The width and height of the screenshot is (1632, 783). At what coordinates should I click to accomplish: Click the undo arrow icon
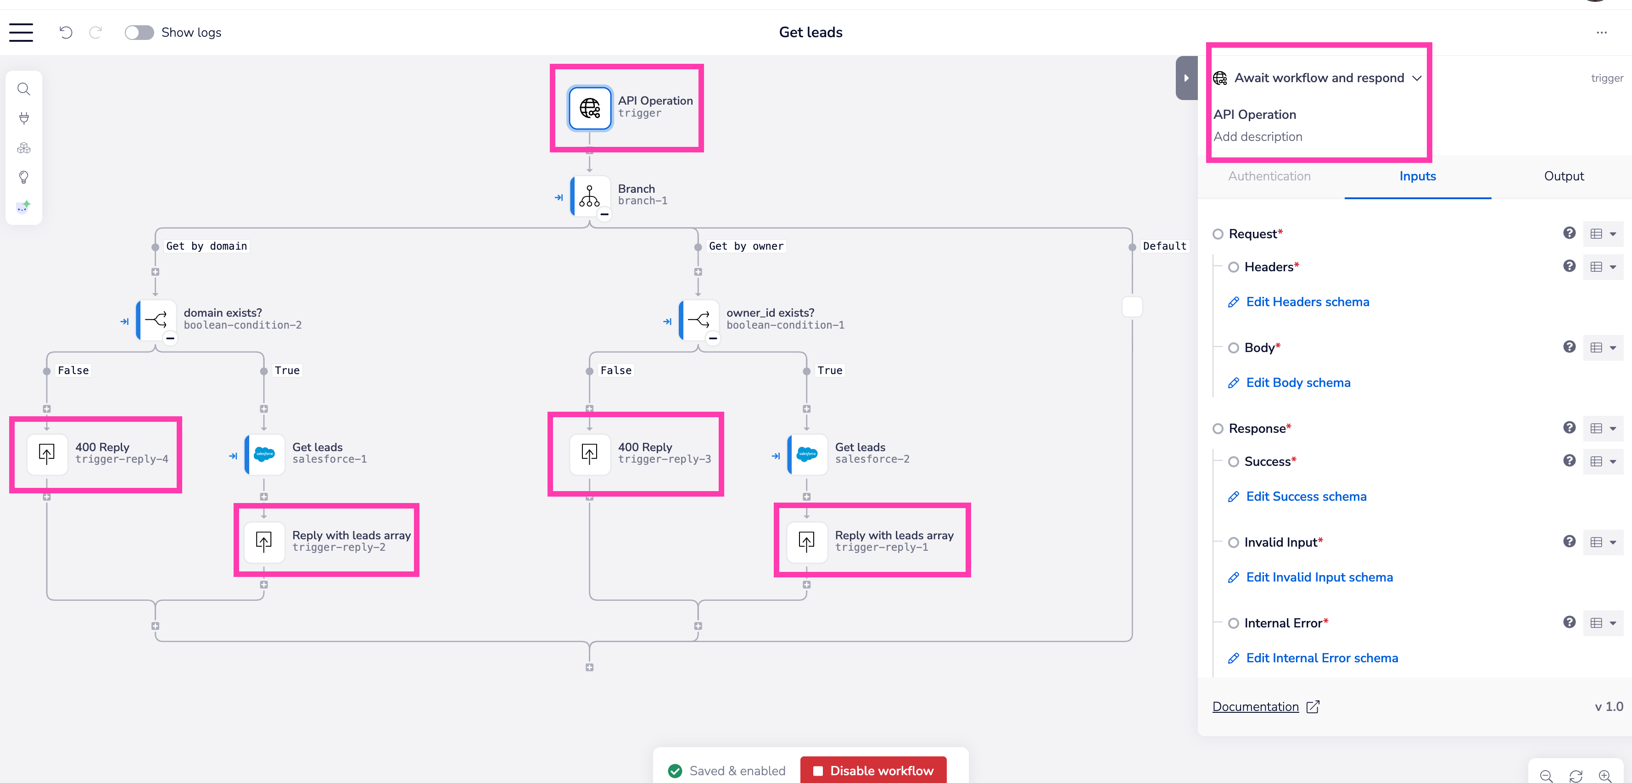click(66, 32)
